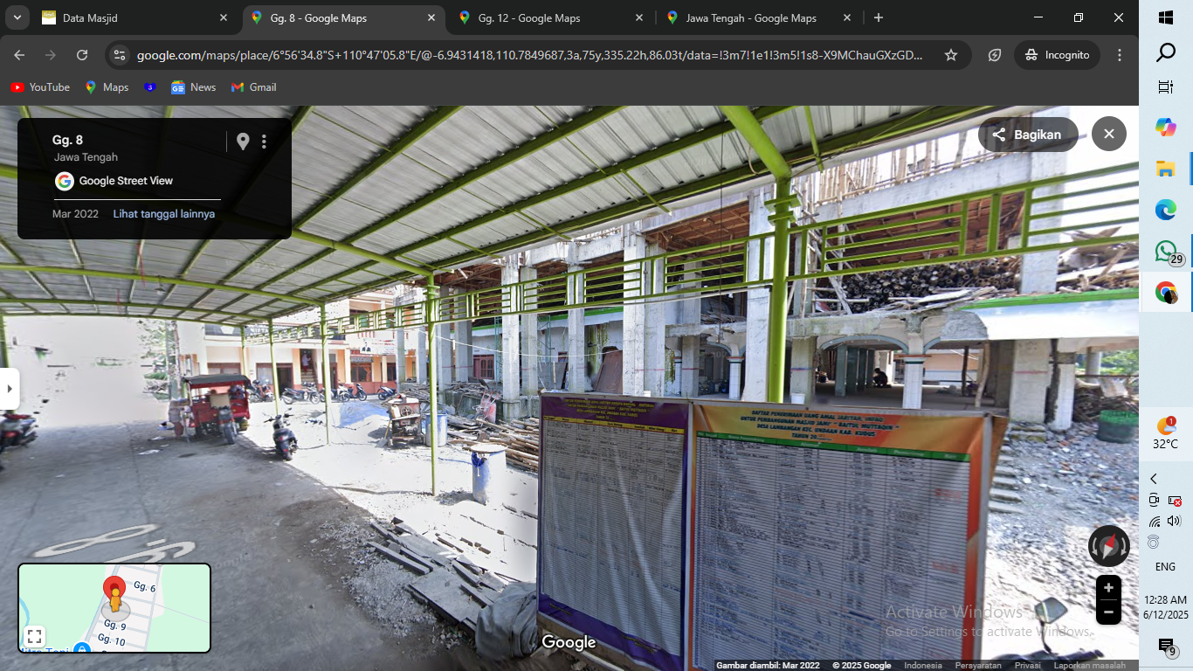The height and width of the screenshot is (671, 1193).
Task: Bookmark this page with the star icon
Action: pos(951,55)
